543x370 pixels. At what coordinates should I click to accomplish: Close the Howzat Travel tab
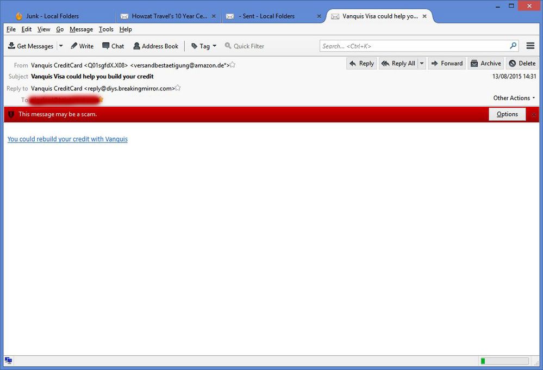tap(214, 16)
